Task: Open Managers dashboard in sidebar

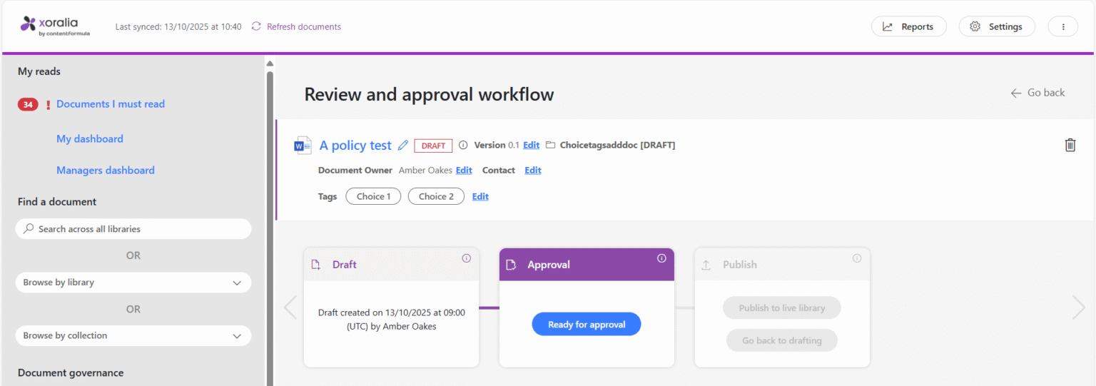Action: (106, 171)
